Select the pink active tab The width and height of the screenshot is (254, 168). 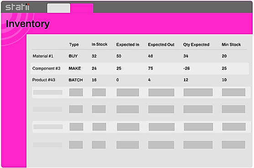82,8
